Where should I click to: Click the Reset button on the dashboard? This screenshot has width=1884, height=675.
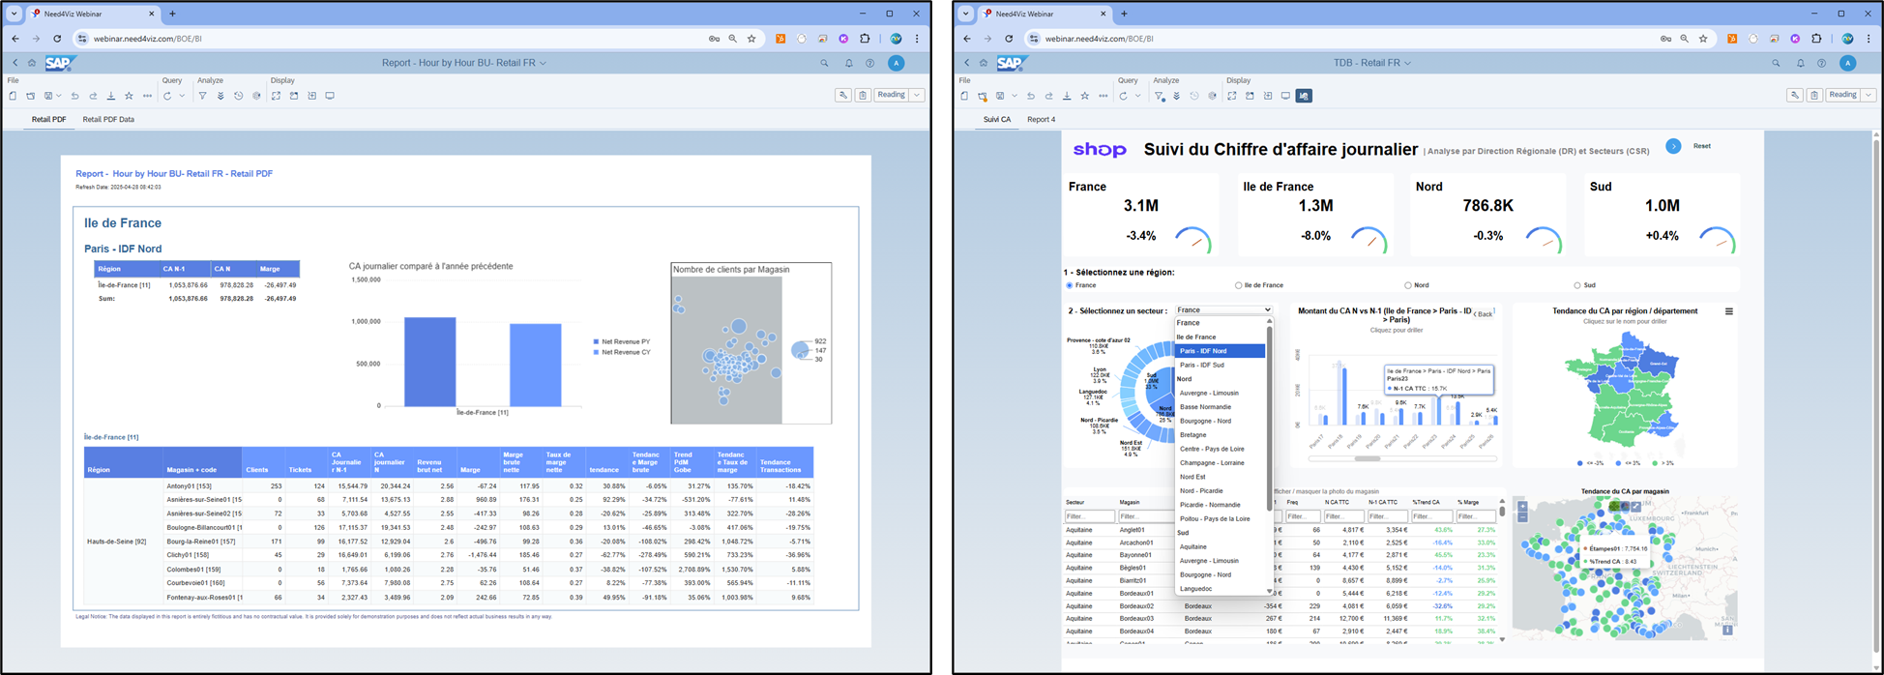click(x=1701, y=146)
